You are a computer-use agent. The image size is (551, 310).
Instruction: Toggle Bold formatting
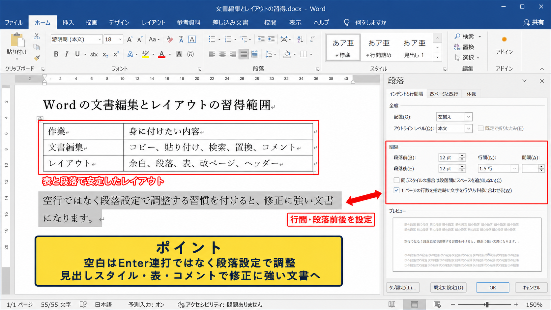[x=56, y=54]
